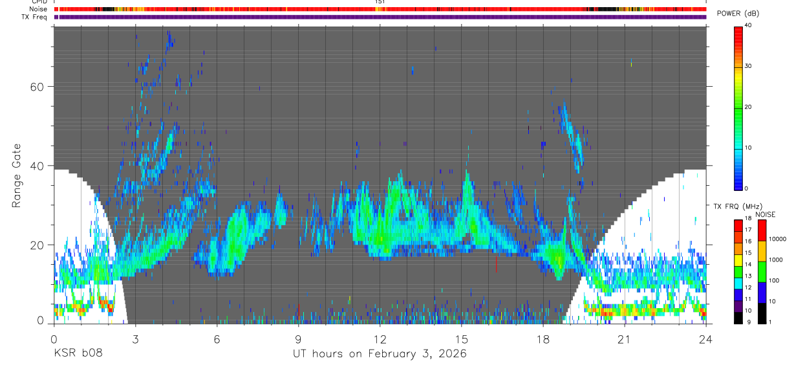794x367 pixels.
Task: Click the red Noise strip above the plot
Action: (380, 9)
